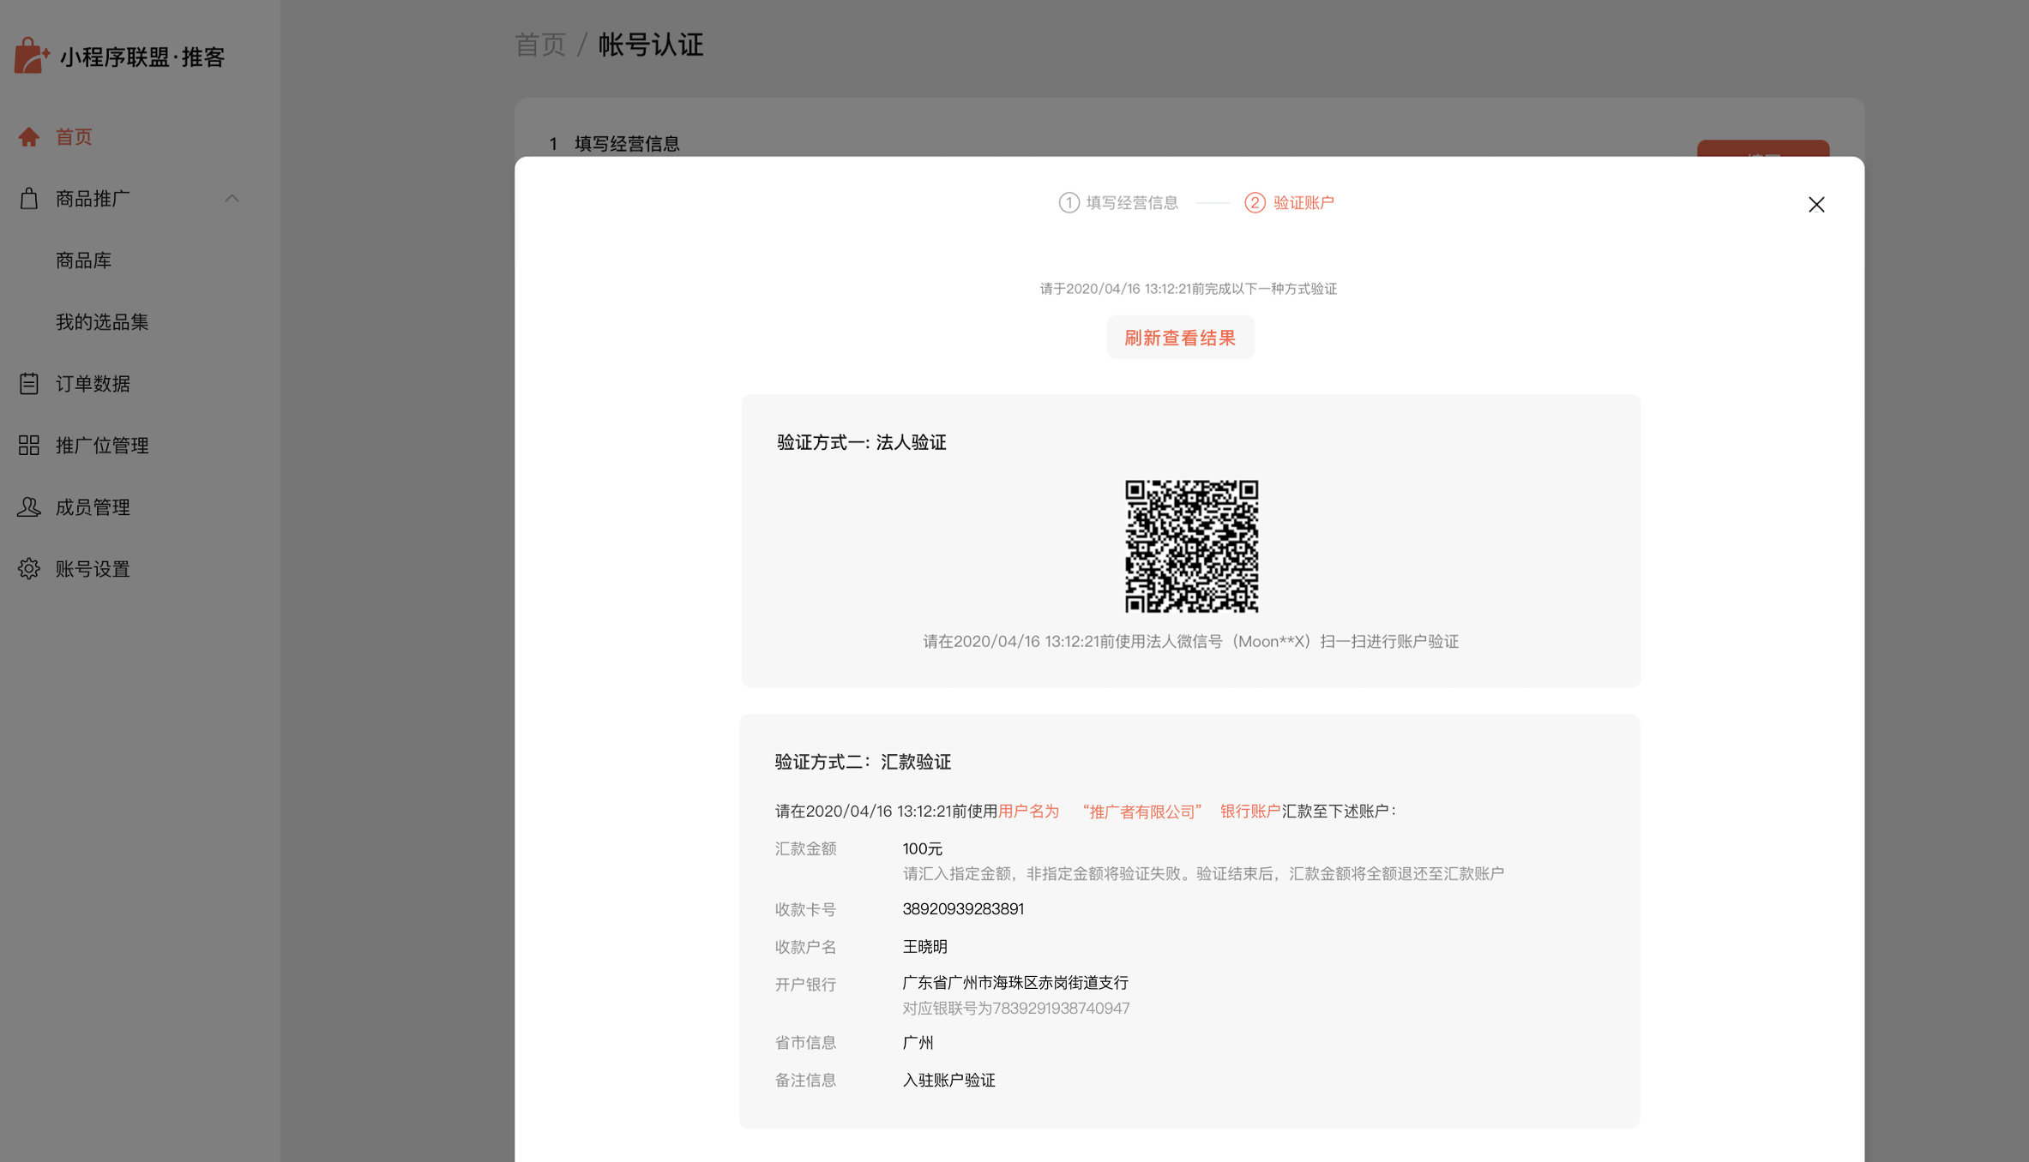
Task: Close the verification dialog with X
Action: [1816, 204]
